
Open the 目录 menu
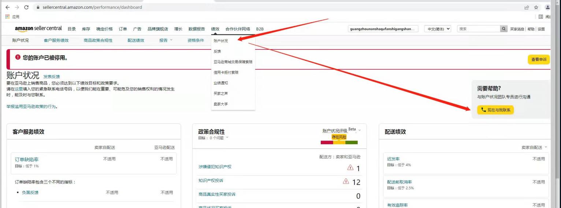pyautogui.click(x=72, y=29)
